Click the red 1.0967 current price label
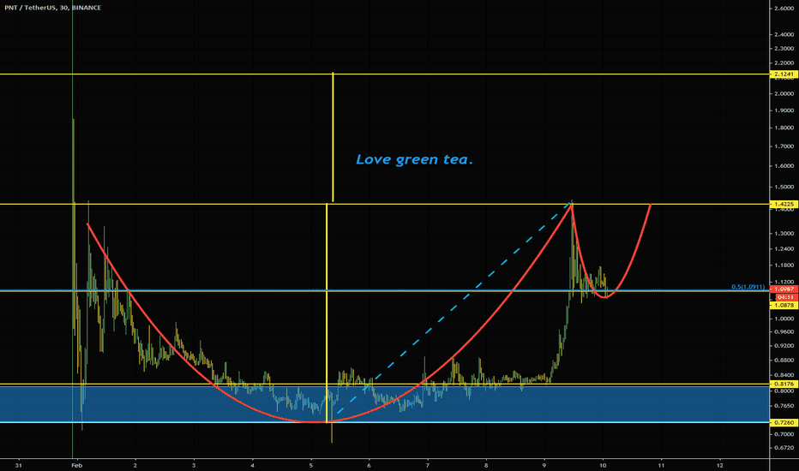Viewport: 799px width, 471px height. pos(784,289)
